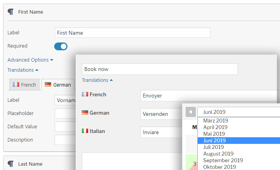
Task: Click the Book now text field
Action: [x=159, y=69]
